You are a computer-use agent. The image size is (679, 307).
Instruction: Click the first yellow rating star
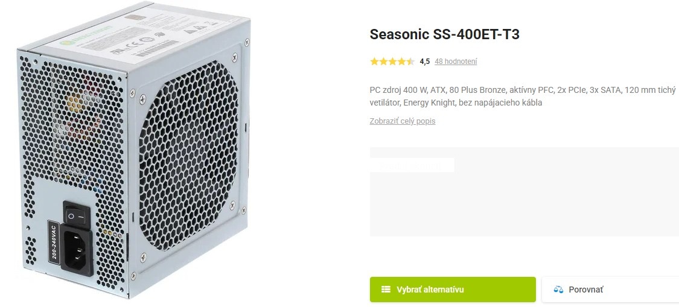coord(374,62)
